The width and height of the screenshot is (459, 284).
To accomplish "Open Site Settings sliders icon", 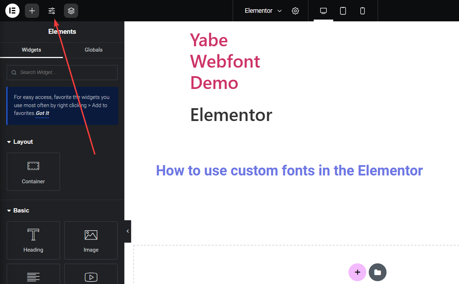I will (52, 11).
